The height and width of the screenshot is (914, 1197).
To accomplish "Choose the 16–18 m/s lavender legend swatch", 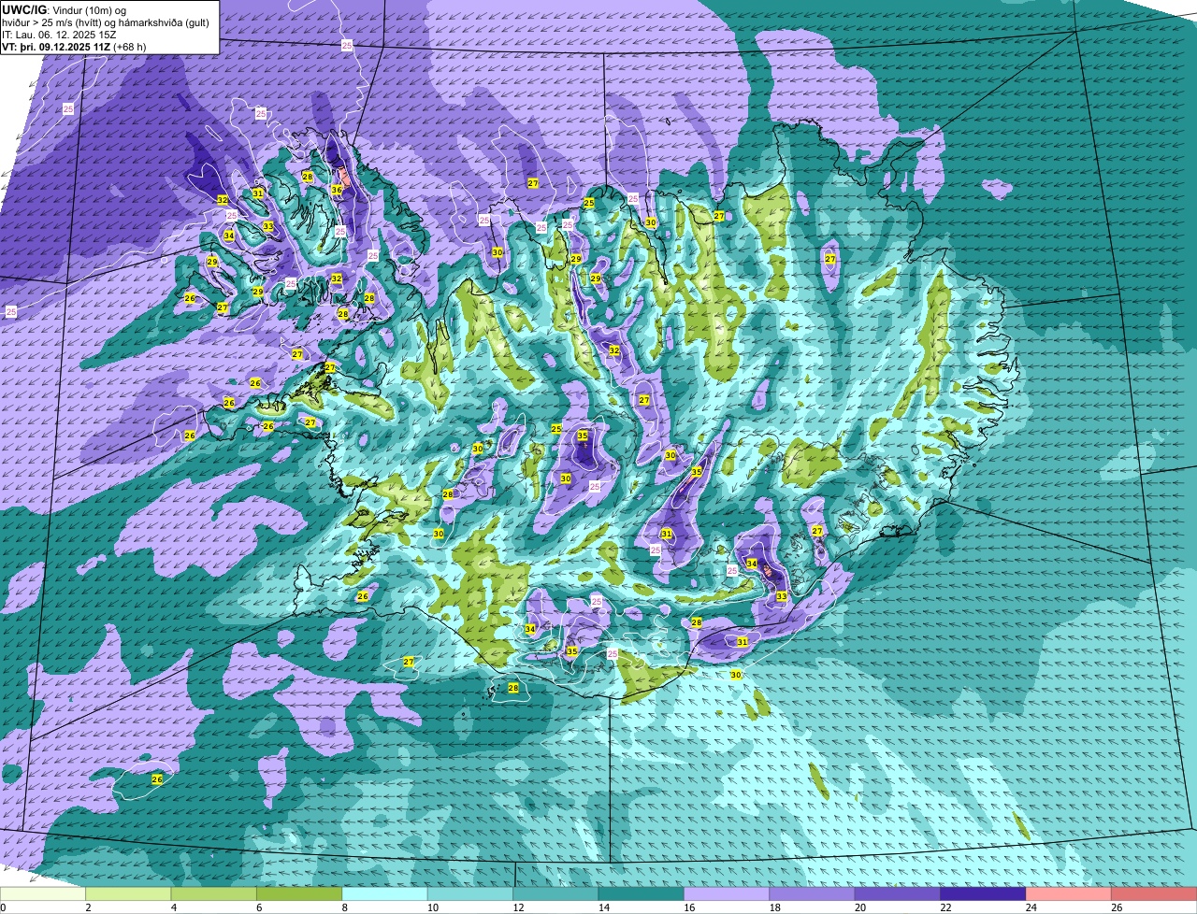I will pyautogui.click(x=728, y=894).
